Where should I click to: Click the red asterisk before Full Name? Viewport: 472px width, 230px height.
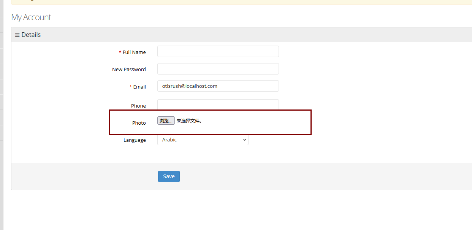(120, 52)
